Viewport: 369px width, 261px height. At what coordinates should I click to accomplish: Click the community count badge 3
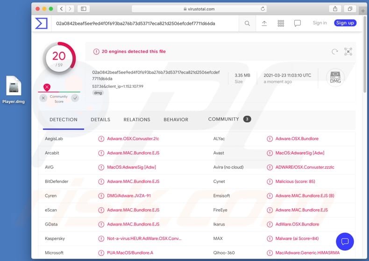(247, 119)
